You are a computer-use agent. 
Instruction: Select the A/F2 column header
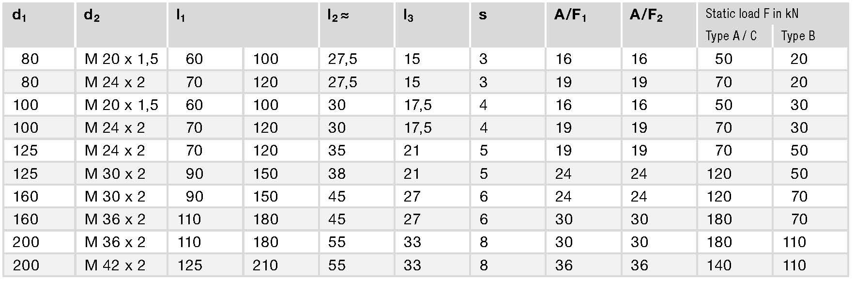pyautogui.click(x=646, y=16)
